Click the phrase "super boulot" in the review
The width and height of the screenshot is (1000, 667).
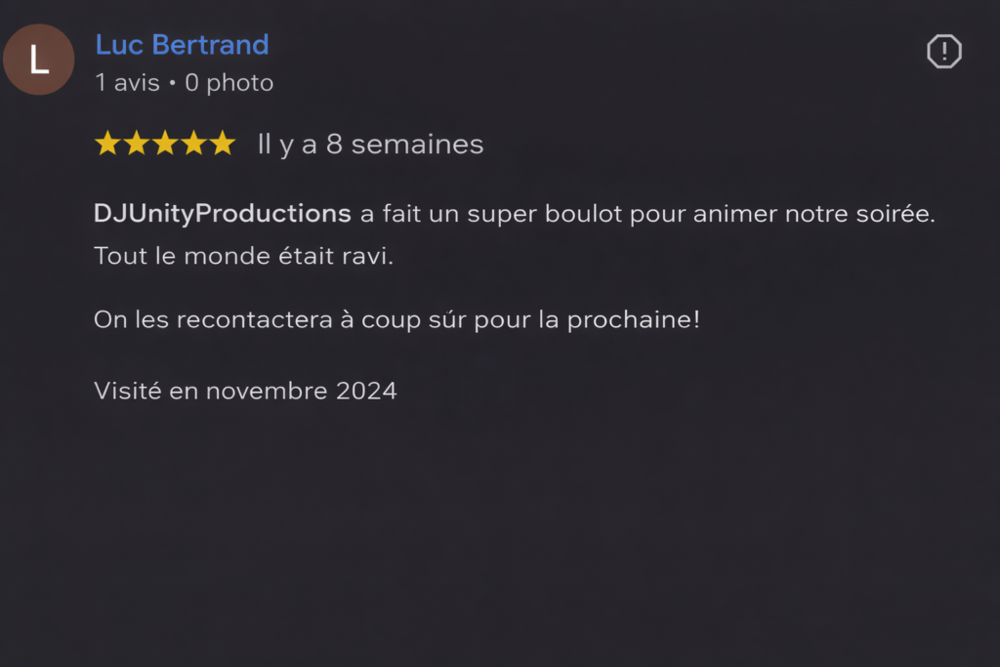(x=545, y=214)
